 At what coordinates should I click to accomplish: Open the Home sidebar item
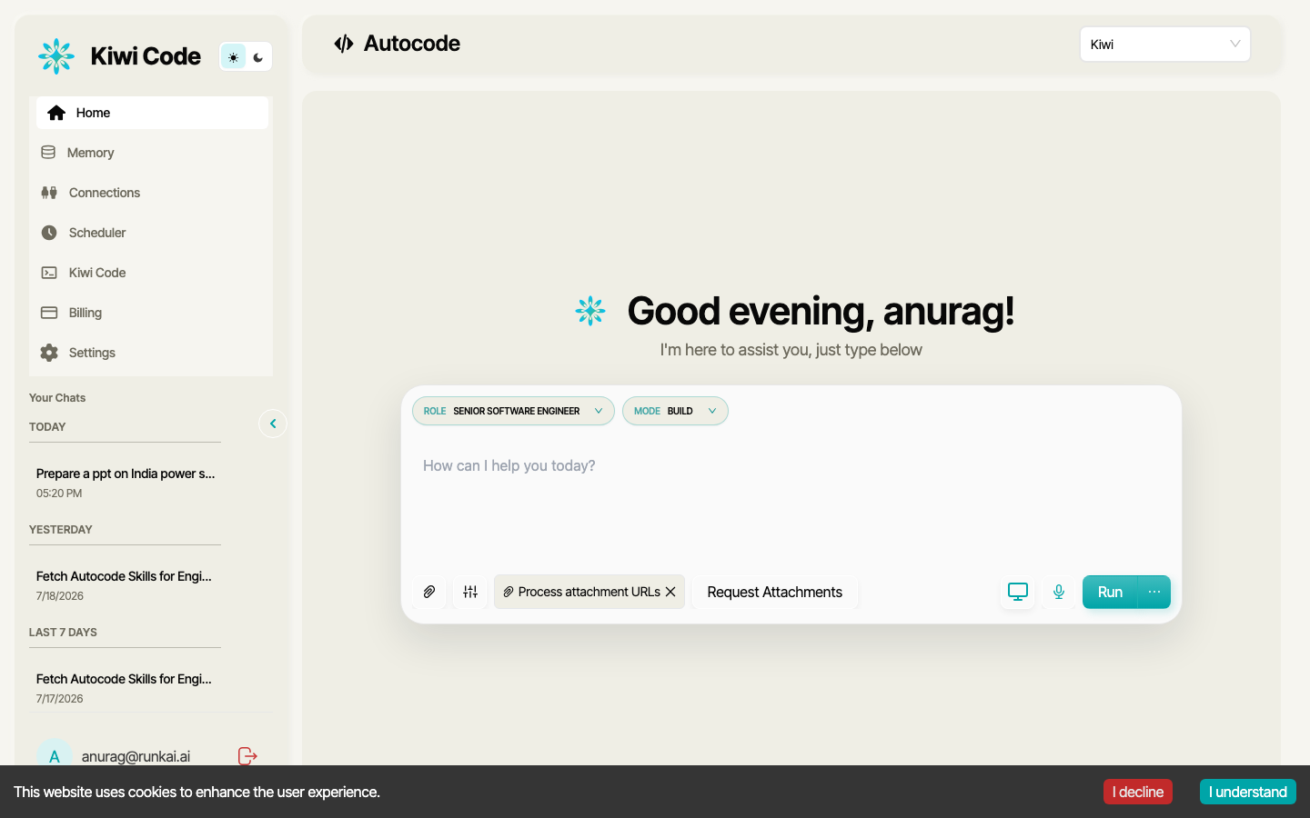(152, 113)
